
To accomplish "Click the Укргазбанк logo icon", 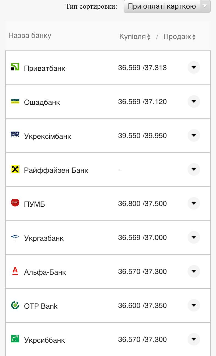I will [15, 237].
